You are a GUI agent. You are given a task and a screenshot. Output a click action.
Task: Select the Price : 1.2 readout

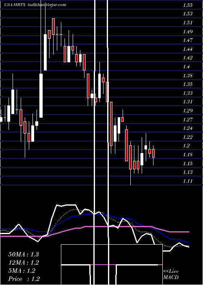pyautogui.click(x=24, y=279)
